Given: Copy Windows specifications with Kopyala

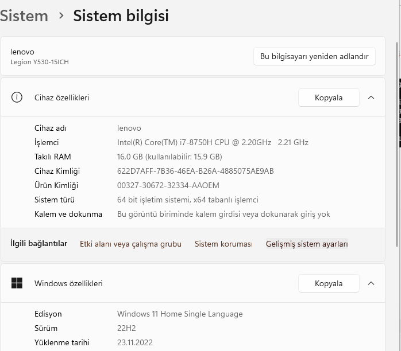Looking at the screenshot, I should point(329,283).
